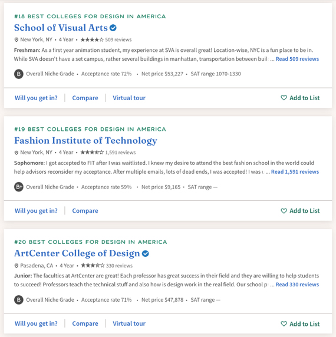Open the Fashion Institute of Technology title link

tap(85, 141)
